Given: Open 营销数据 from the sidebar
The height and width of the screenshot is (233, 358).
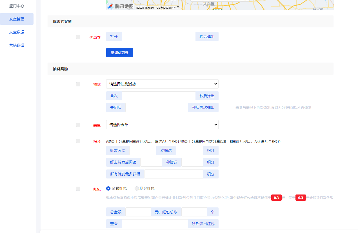Looking at the screenshot, I should (17, 45).
